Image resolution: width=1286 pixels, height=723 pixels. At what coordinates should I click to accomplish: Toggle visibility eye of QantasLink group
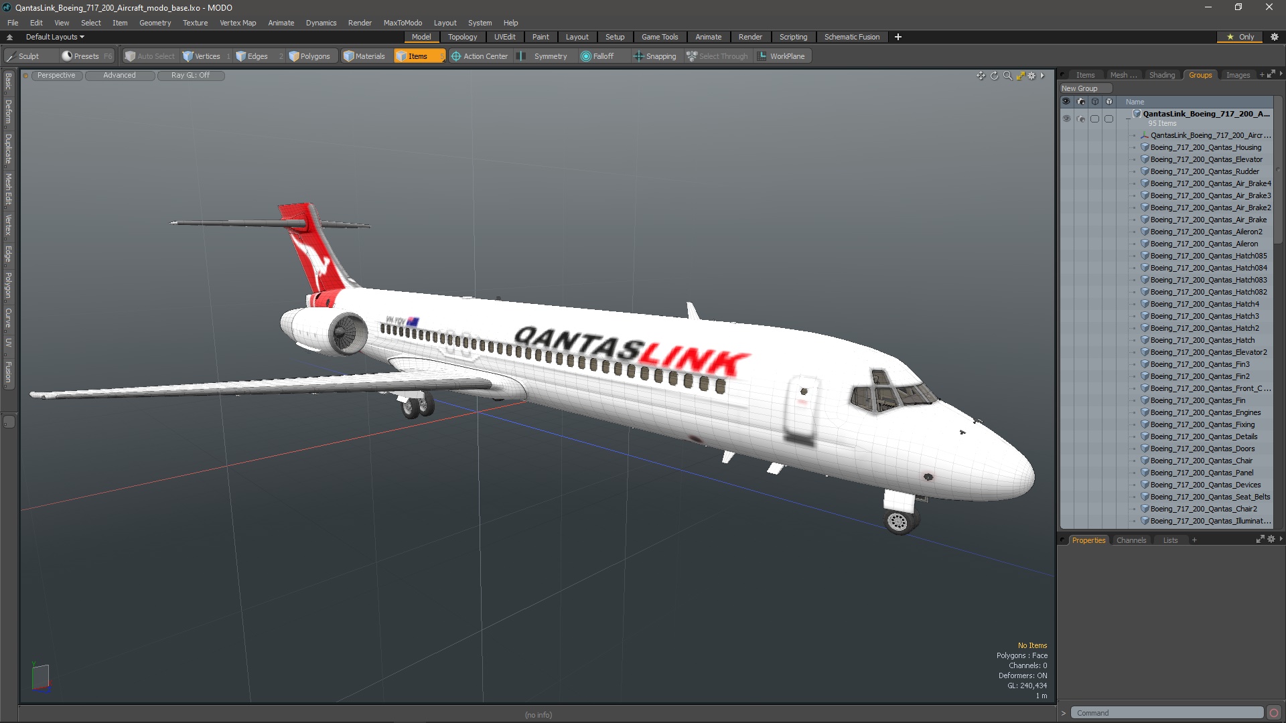(x=1066, y=118)
